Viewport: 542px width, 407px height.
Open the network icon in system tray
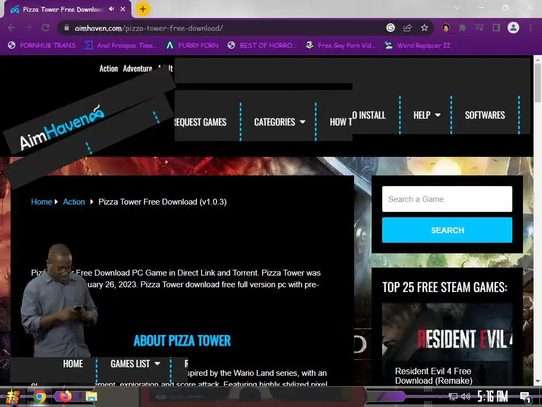click(x=453, y=396)
